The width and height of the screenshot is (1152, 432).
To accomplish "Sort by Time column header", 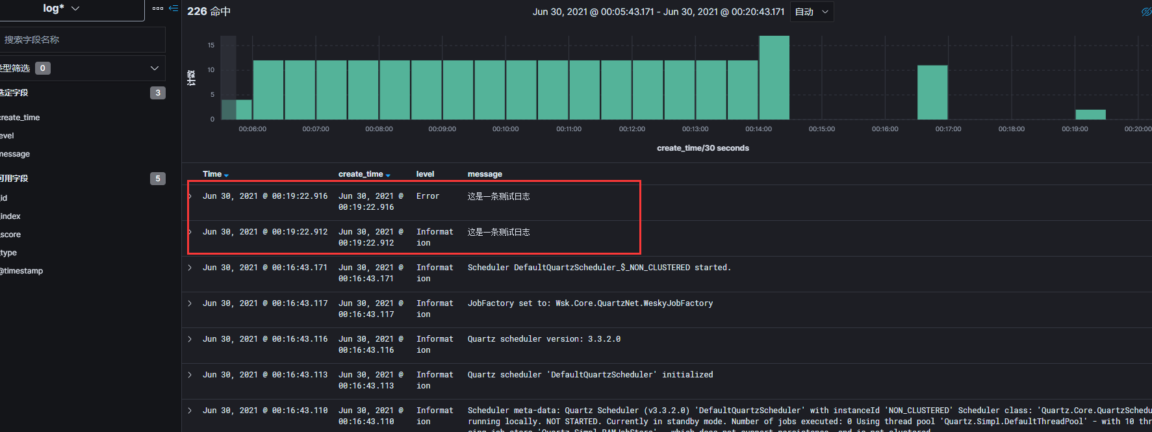I will click(215, 174).
